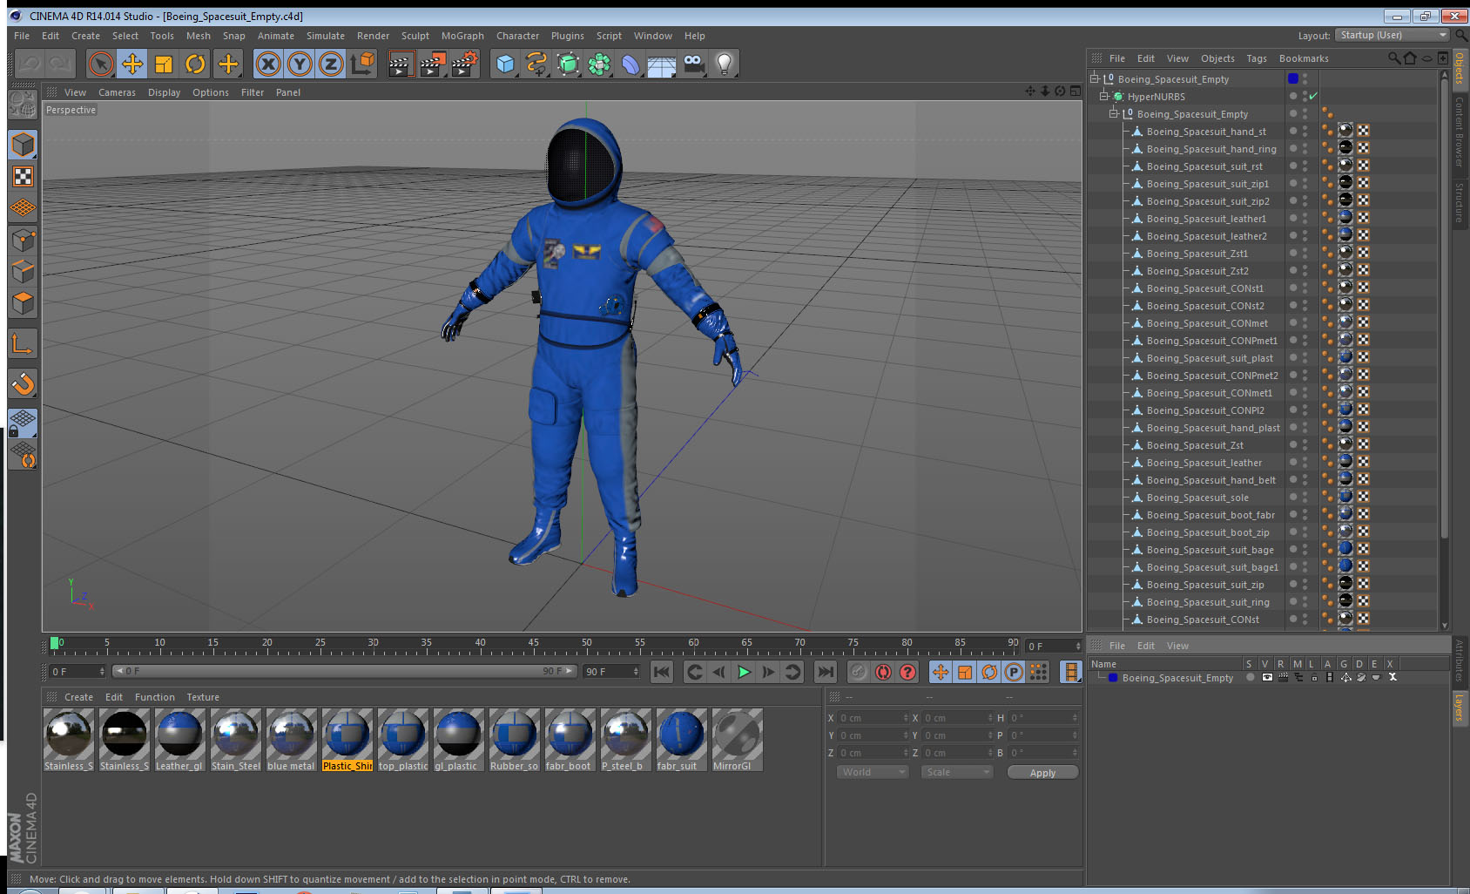1470x894 pixels.
Task: Switch to Model mode in left toolbar
Action: pyautogui.click(x=23, y=145)
